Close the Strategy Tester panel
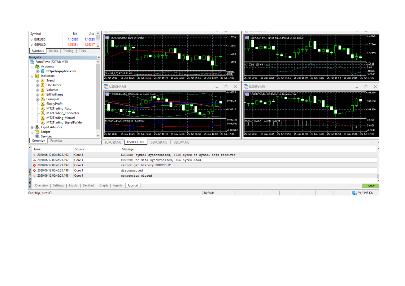Viewport: 405px width, 286px height. coord(30,148)
